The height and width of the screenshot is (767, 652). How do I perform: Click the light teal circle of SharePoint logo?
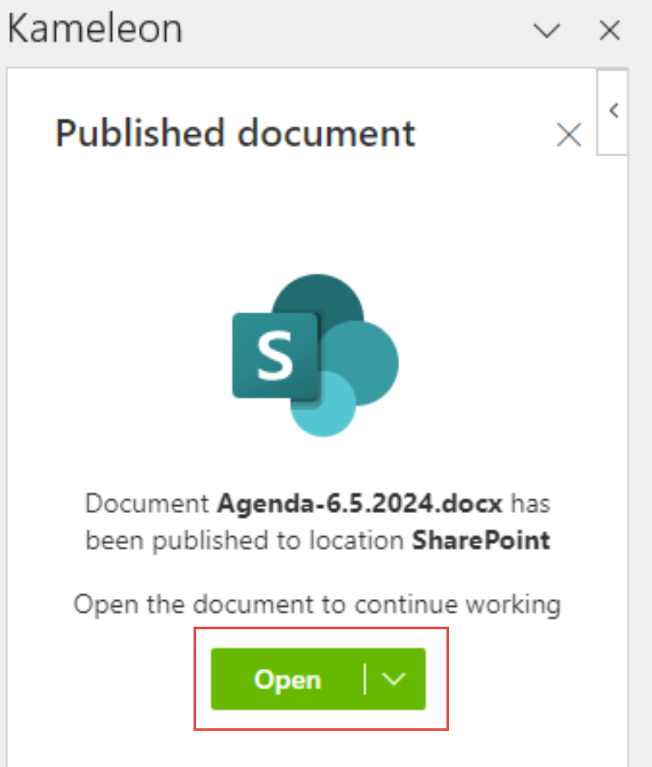(x=323, y=405)
